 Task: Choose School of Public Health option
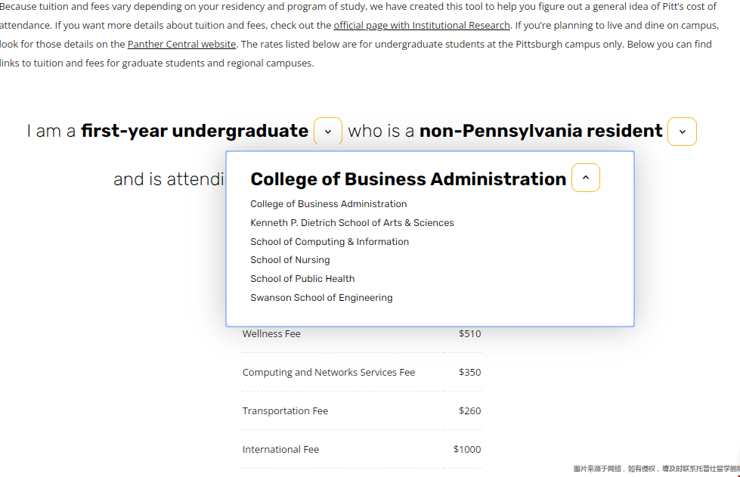tap(302, 279)
